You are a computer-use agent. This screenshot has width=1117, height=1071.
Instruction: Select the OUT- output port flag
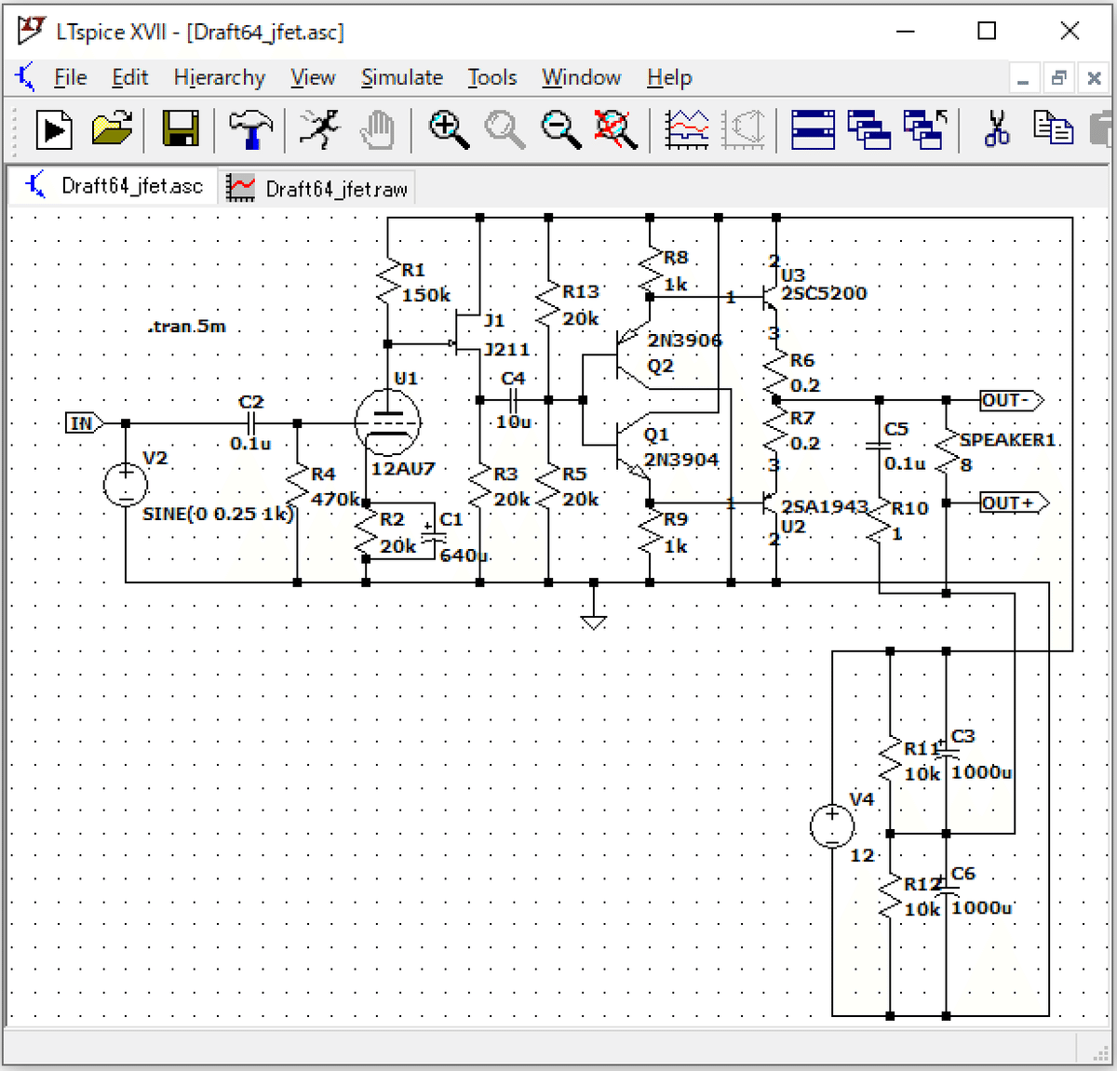coord(1011,400)
